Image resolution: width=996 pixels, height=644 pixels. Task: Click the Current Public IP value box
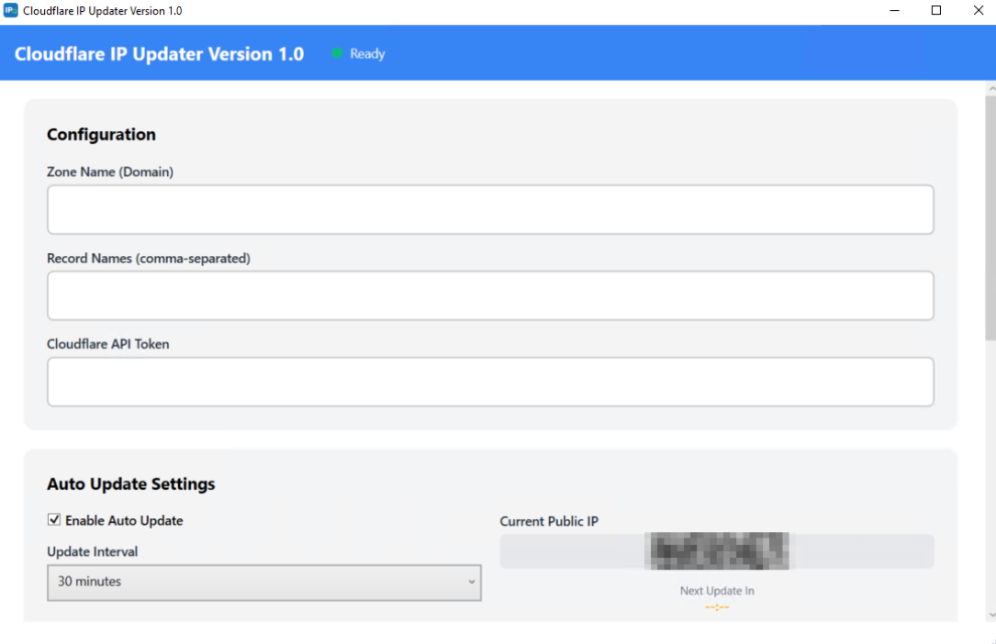717,551
